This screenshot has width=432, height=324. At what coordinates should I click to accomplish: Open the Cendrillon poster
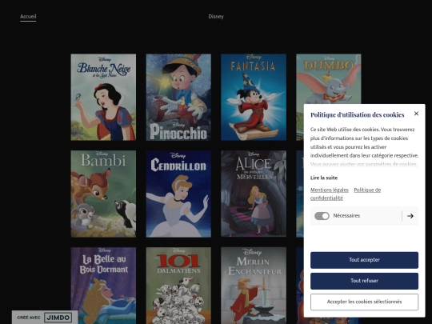[x=178, y=194]
